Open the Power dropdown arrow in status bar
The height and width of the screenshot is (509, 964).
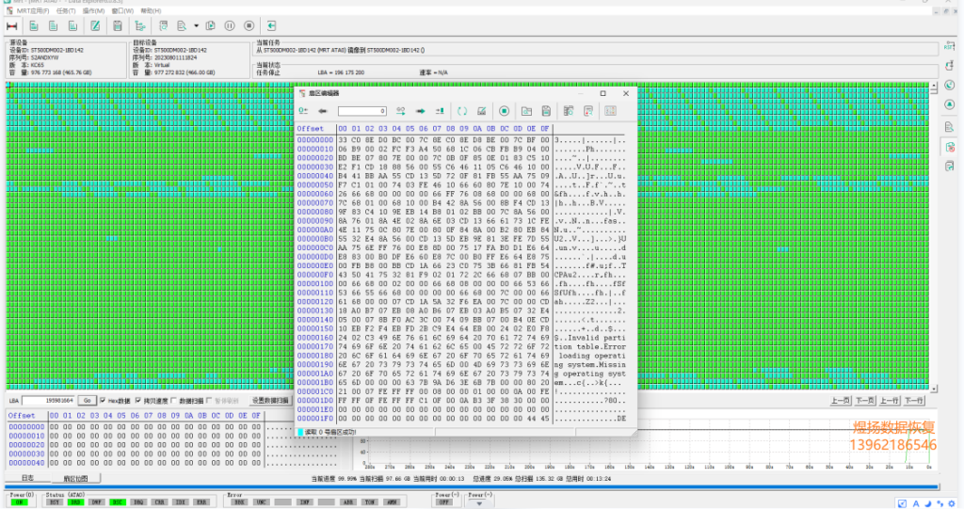[479, 502]
